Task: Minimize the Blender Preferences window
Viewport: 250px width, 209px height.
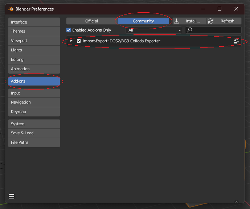Action: point(203,9)
